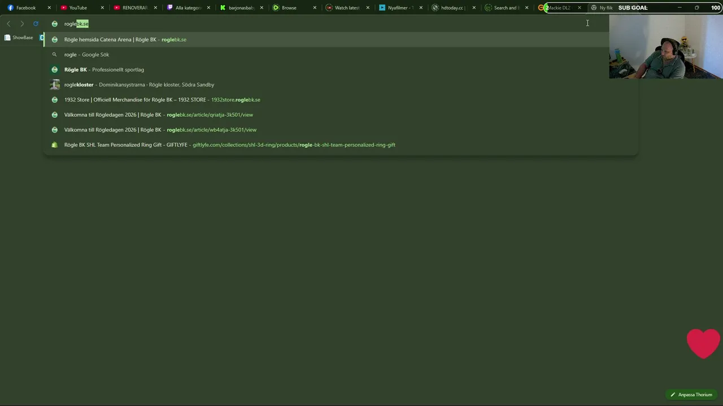This screenshot has width=723, height=406.
Task: Open the GIFTLYFE Personalized Ring Gift suggestion
Action: [341, 145]
